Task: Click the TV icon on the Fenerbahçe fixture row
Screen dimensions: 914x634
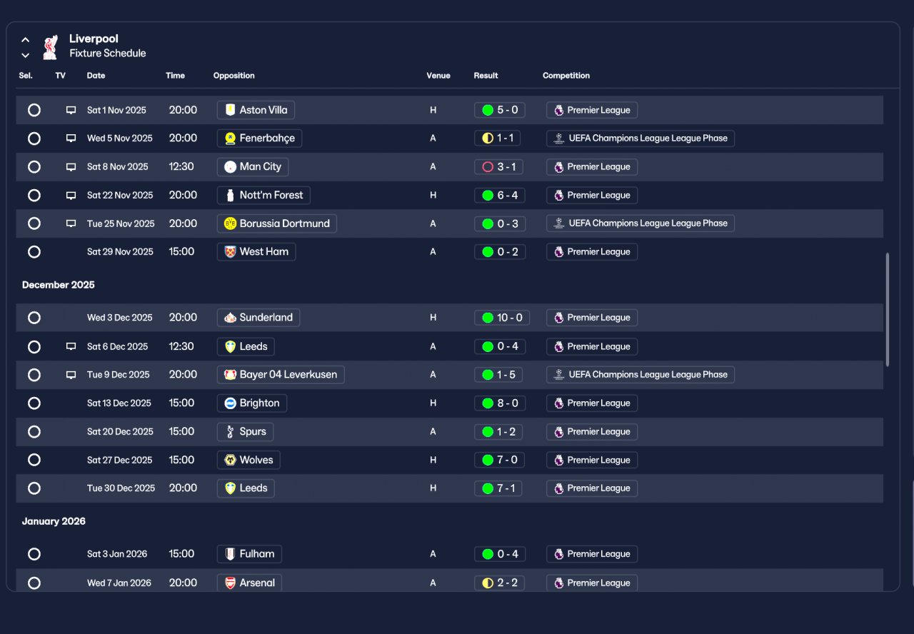Action: (x=71, y=139)
